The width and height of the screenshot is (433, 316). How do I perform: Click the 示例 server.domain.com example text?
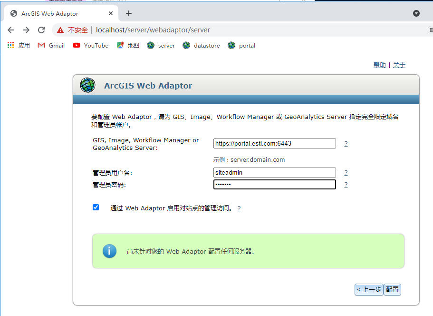point(249,159)
